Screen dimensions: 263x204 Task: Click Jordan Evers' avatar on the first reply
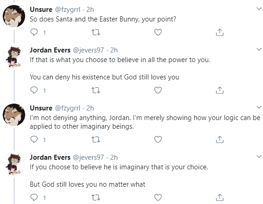coord(14,57)
